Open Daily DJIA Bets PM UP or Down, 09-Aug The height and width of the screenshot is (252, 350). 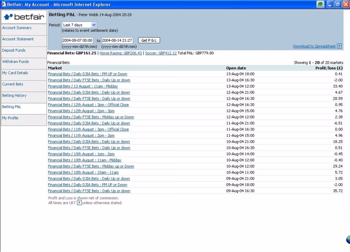[x=87, y=185]
